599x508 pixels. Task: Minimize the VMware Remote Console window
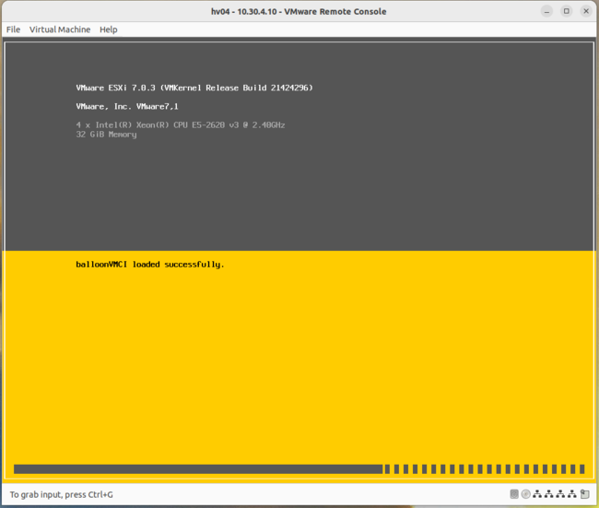click(x=546, y=11)
